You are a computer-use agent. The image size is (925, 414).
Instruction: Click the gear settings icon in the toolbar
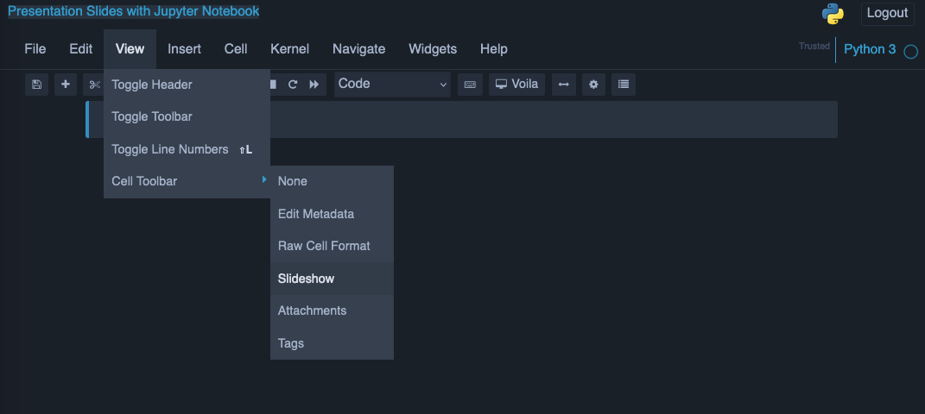coord(593,85)
